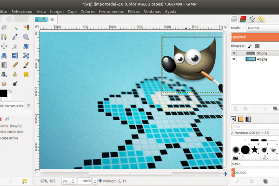Hide the wp.jpg layer

click(234, 59)
